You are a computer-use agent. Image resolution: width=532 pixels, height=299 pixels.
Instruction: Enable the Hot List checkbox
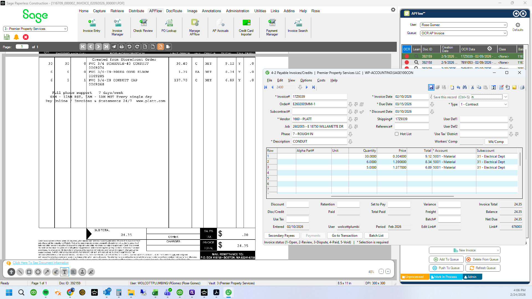pyautogui.click(x=397, y=134)
